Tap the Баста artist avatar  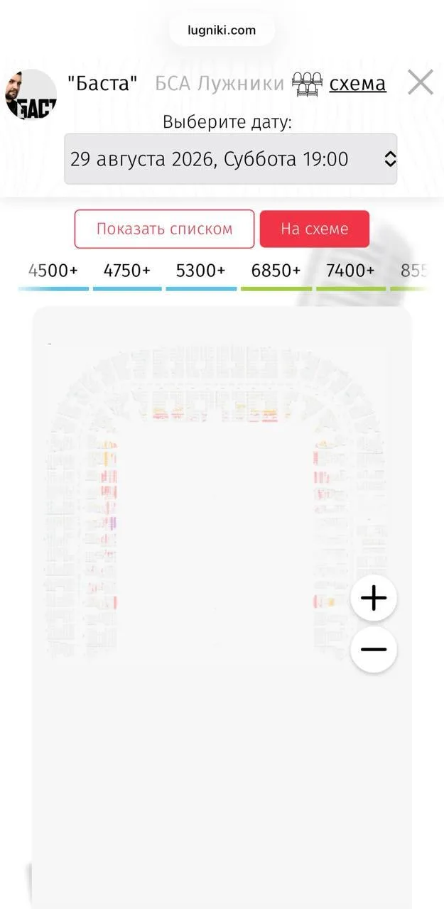tap(31, 94)
